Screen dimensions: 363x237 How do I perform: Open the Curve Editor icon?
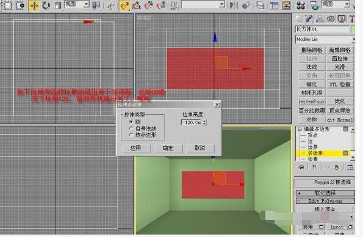(274, 5)
